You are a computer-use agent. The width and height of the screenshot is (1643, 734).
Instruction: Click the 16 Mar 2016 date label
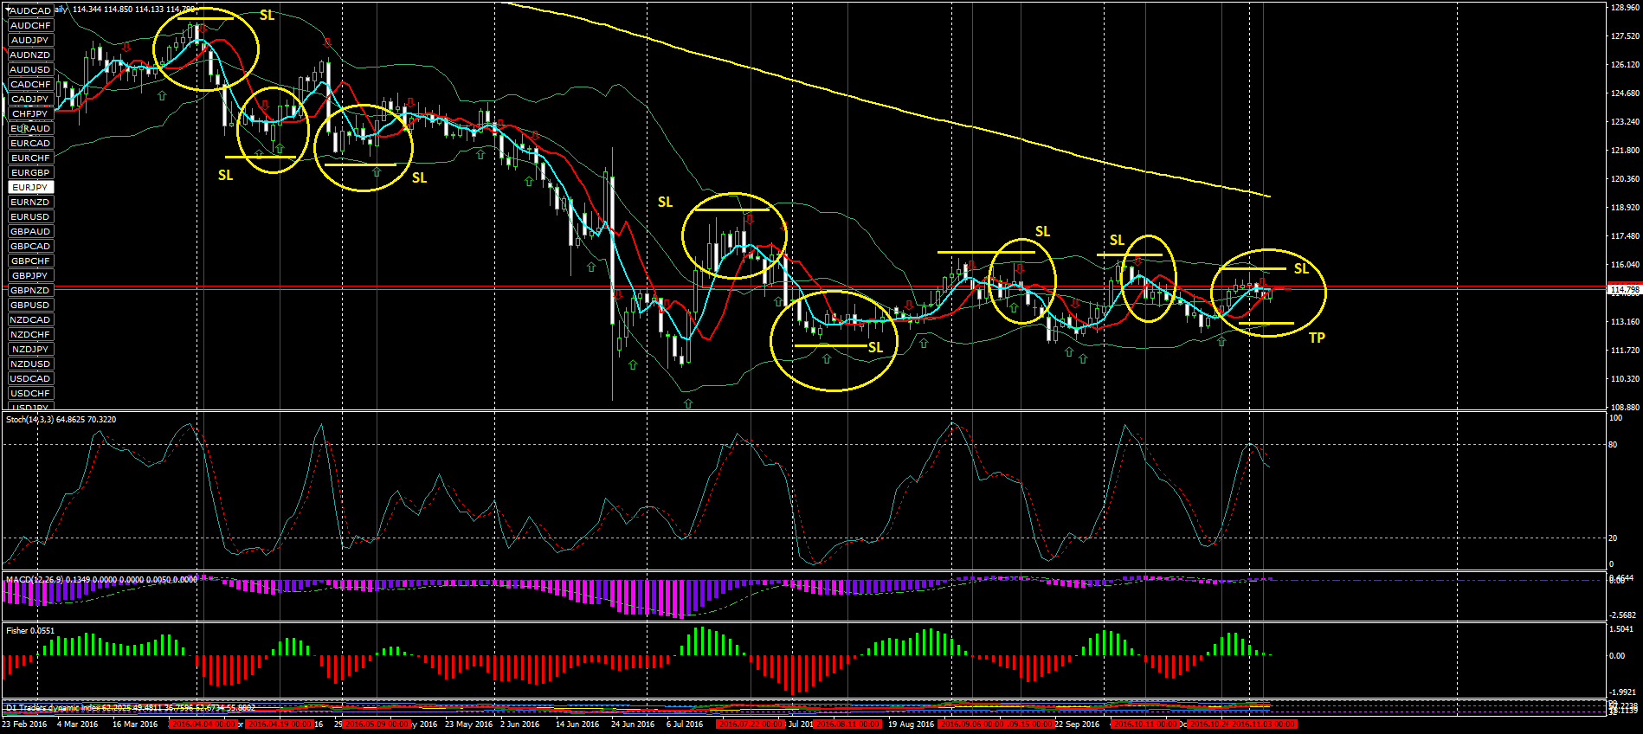tap(135, 724)
